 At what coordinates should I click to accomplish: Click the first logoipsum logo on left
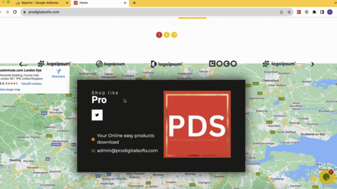point(54,64)
